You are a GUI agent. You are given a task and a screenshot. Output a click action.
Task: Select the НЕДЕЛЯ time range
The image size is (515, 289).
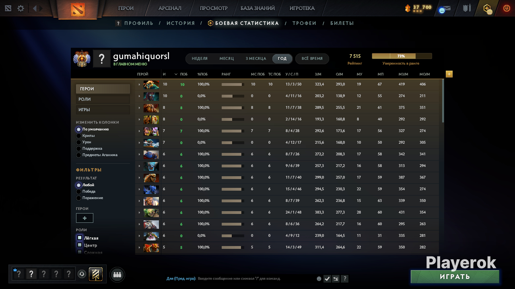200,59
